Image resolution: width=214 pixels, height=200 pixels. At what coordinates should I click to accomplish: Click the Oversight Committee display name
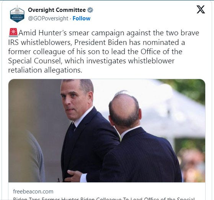pos(57,10)
